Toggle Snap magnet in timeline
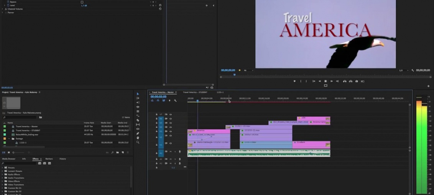 coord(158,101)
